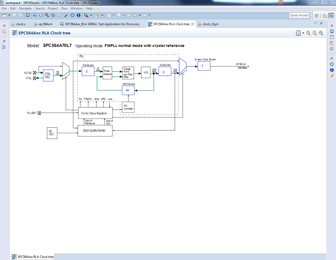The height and width of the screenshot is (260, 336).
Task: Restore the upper right sidebar view stack
Action: (332, 25)
